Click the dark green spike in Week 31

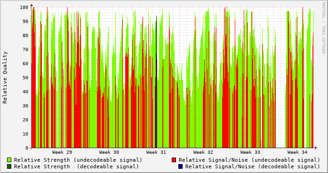click(x=156, y=82)
